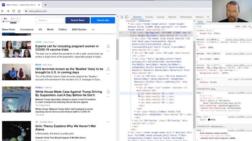Image resolution: width=252 pixels, height=141 pixels.
Task: Click the planets thumbnail for aliens ad
Action: (17, 131)
